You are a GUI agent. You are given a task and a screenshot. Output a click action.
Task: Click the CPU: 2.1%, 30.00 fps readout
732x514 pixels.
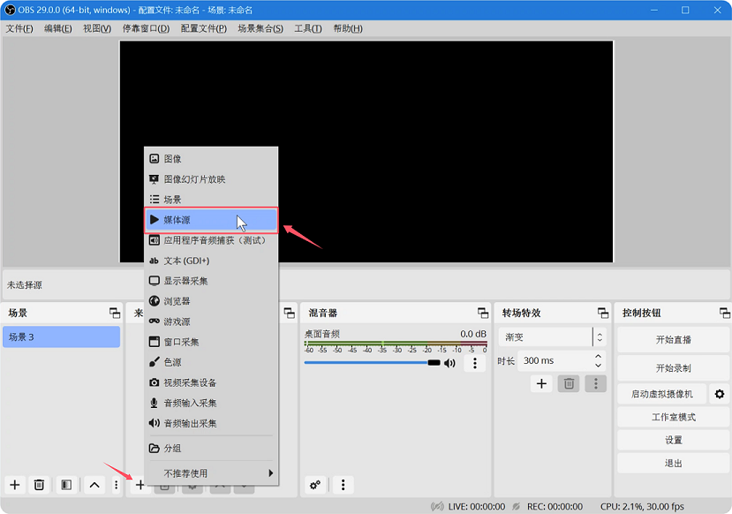tap(642, 507)
